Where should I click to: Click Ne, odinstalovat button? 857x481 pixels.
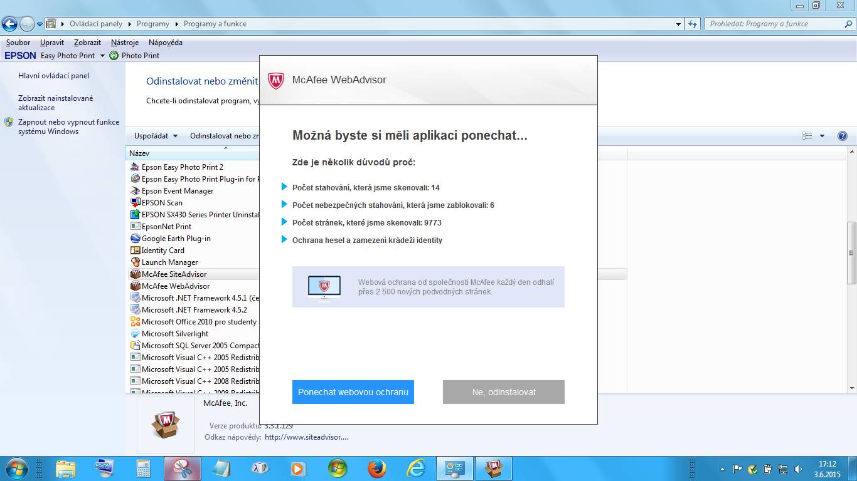pyautogui.click(x=504, y=392)
